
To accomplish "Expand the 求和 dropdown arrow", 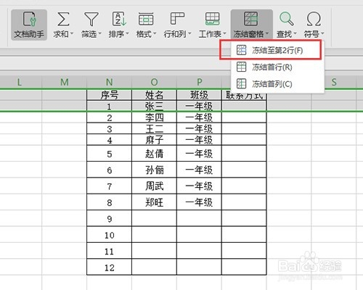I will [x=72, y=34].
